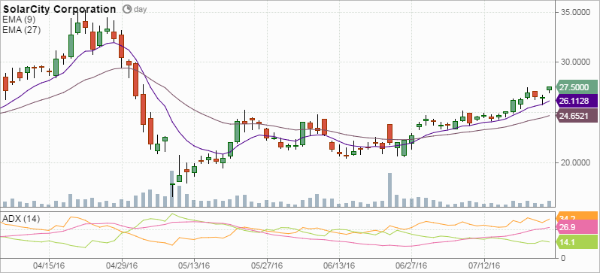Click the 14.1 green indicator tag
Viewport: 600px width, 273px height.
577,242
